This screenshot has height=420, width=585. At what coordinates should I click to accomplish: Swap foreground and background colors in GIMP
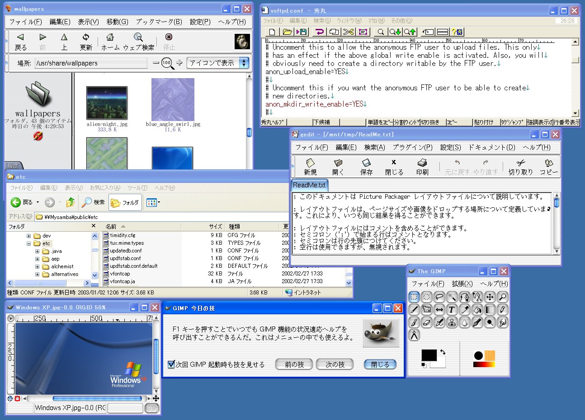point(443,352)
